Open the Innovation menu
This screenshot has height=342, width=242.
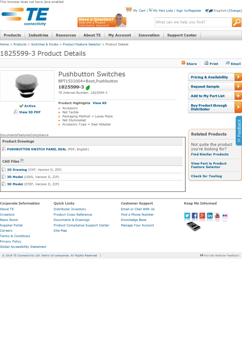(x=149, y=35)
